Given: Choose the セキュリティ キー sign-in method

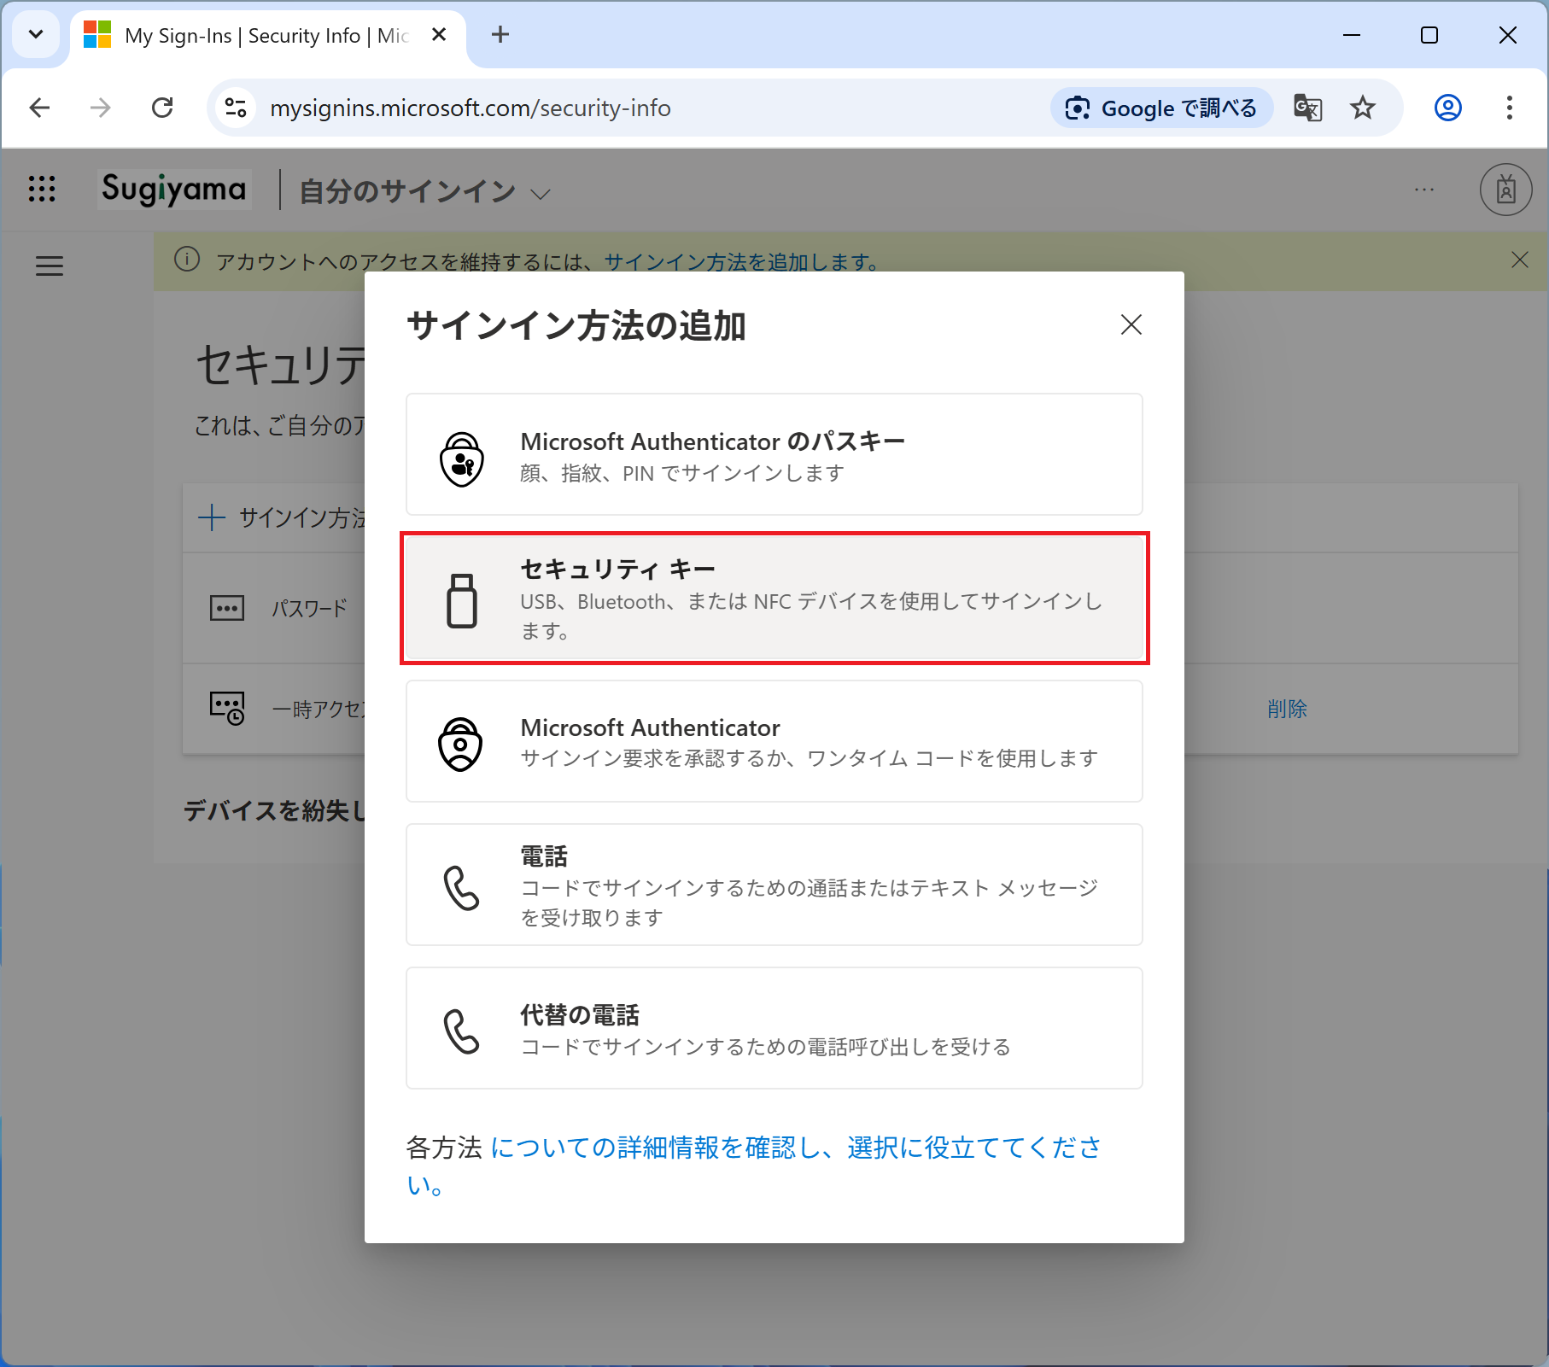Looking at the screenshot, I should click(x=774, y=598).
